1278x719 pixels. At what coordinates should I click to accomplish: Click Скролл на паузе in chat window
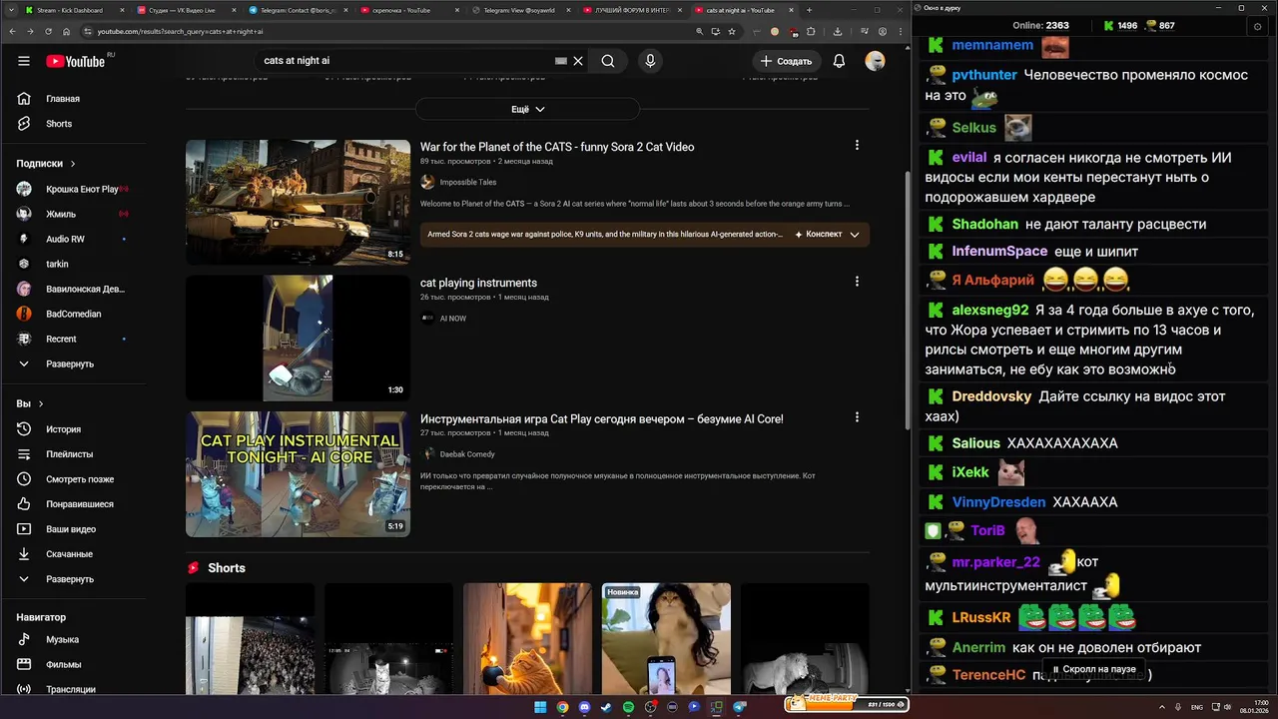(1093, 669)
